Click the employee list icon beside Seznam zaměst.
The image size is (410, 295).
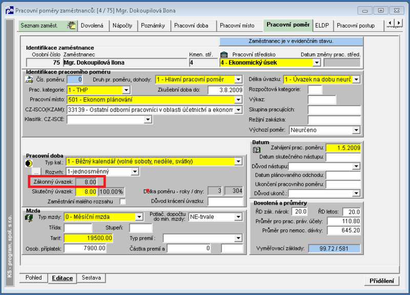point(71,25)
